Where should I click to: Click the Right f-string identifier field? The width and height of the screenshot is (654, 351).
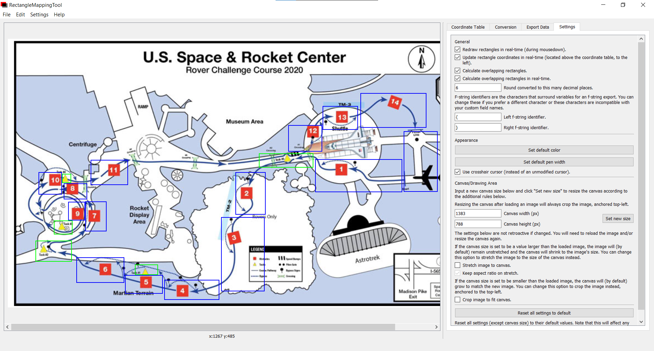[x=478, y=128]
